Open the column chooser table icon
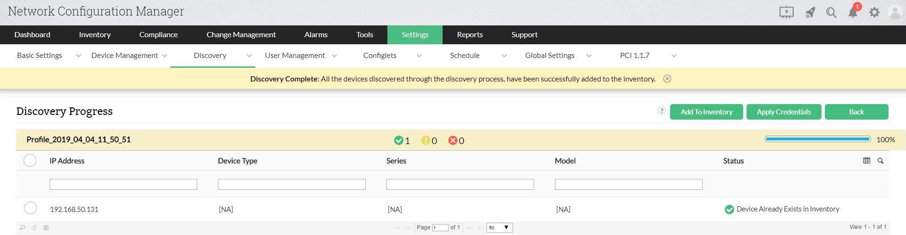Viewport: 906px width, 235px height. coord(866,161)
